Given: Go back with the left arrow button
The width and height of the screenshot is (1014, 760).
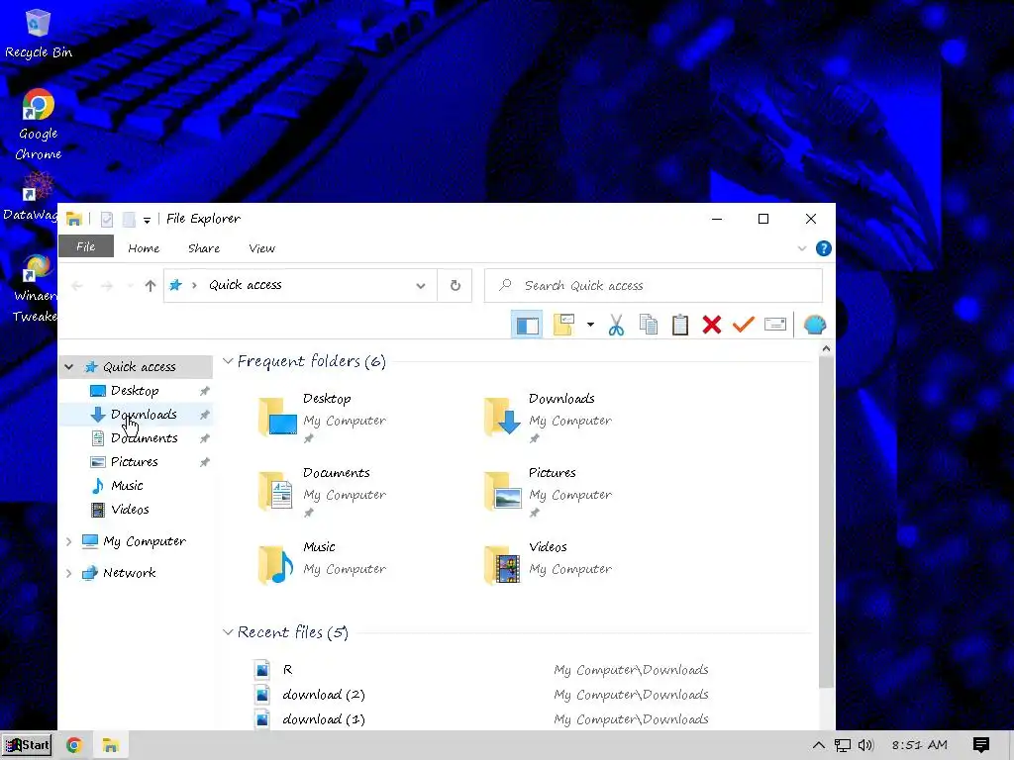Looking at the screenshot, I should coord(77,286).
